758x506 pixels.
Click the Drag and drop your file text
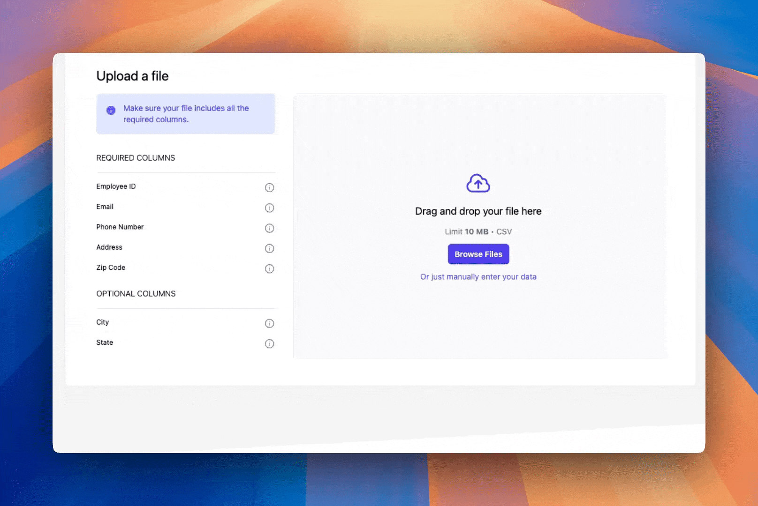pyautogui.click(x=478, y=211)
